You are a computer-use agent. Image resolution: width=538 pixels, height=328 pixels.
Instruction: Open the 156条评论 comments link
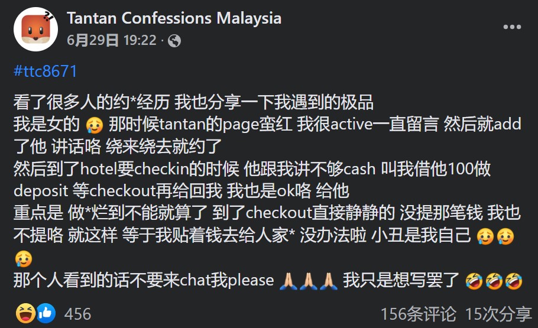tap(418, 314)
